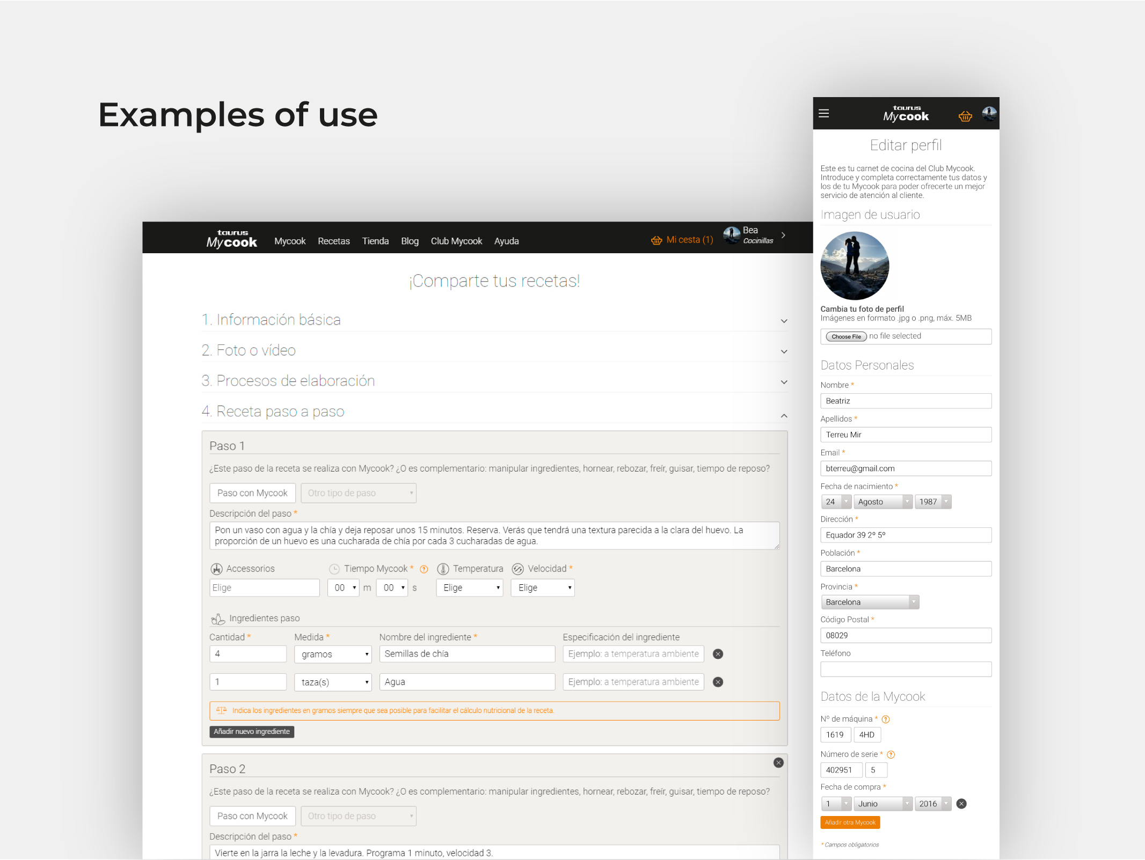Clear the Fecha de compra with the X icon

coord(961,804)
